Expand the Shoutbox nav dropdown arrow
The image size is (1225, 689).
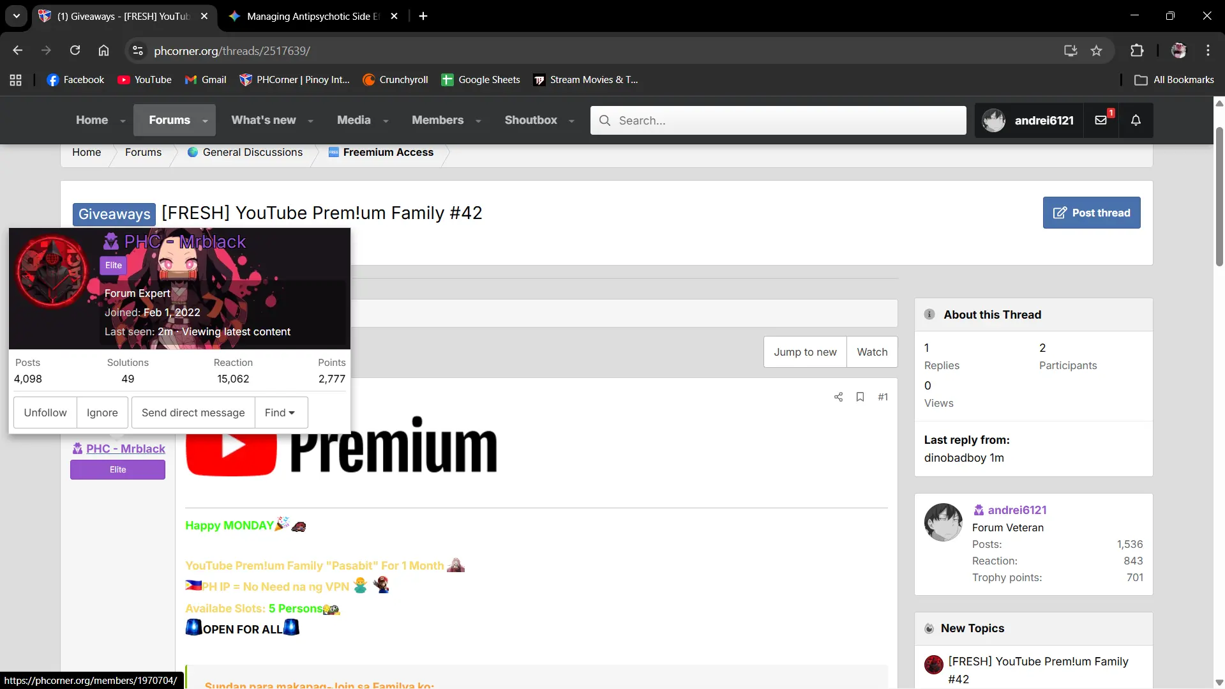(x=572, y=121)
